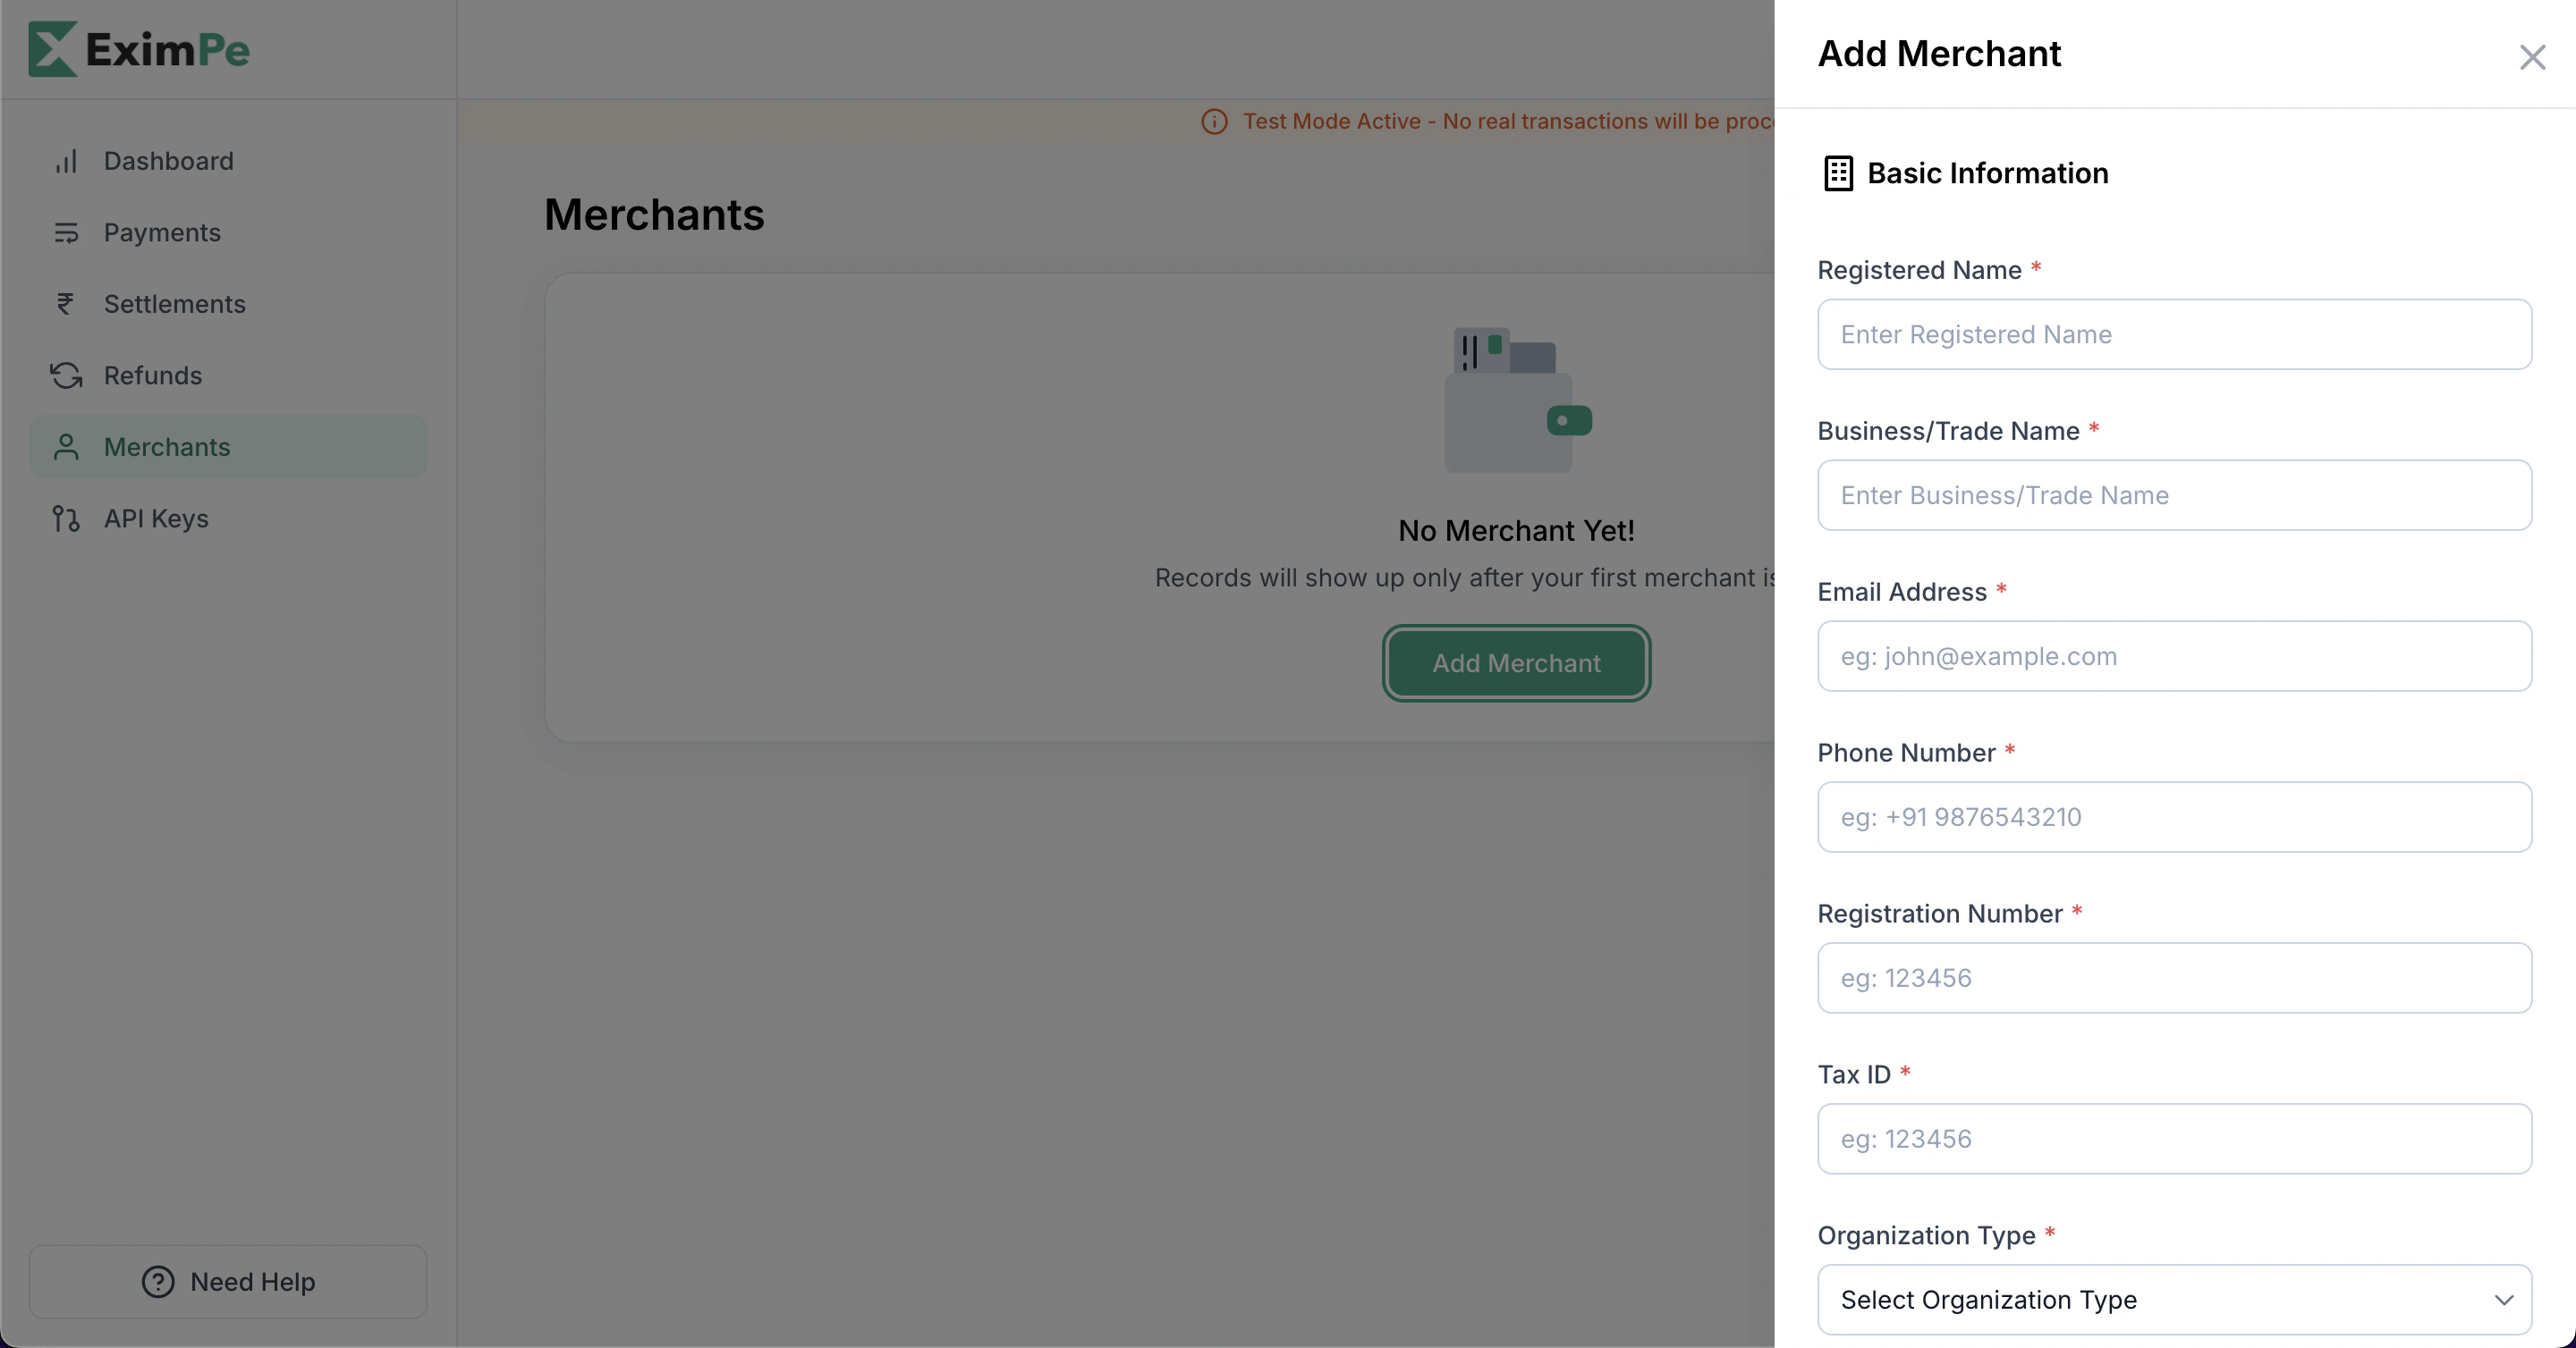Click the Test Mode info icon

point(1215,121)
